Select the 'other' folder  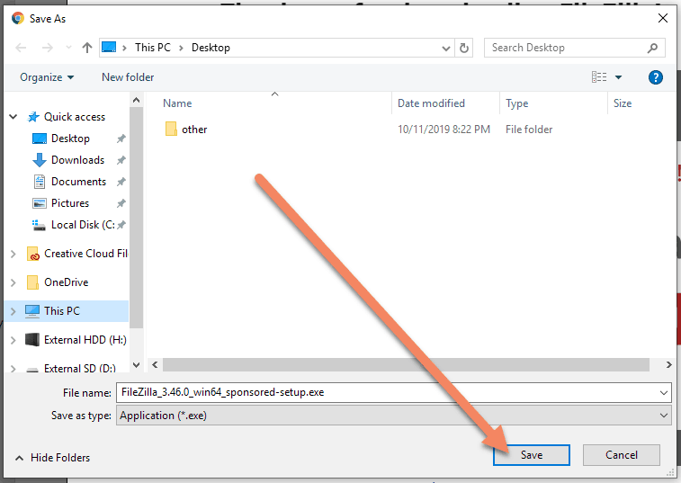click(x=194, y=130)
